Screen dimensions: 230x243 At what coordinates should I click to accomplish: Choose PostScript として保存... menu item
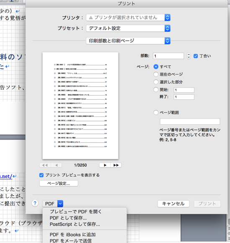(x=85, y=224)
